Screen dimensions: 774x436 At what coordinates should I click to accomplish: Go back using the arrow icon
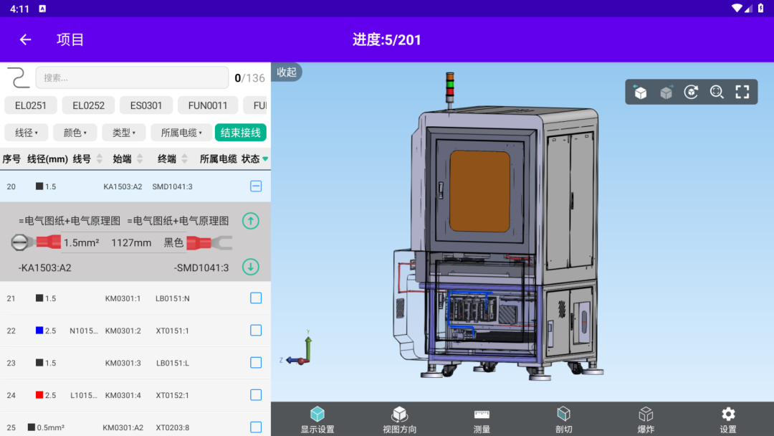(x=25, y=39)
